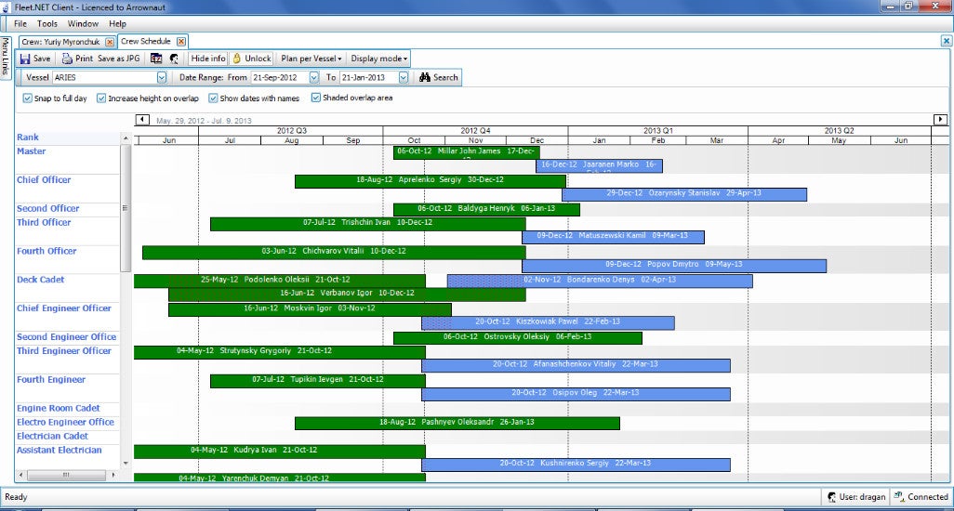Disable Increase height on overlap
Viewport: 954px width, 511px height.
point(101,98)
